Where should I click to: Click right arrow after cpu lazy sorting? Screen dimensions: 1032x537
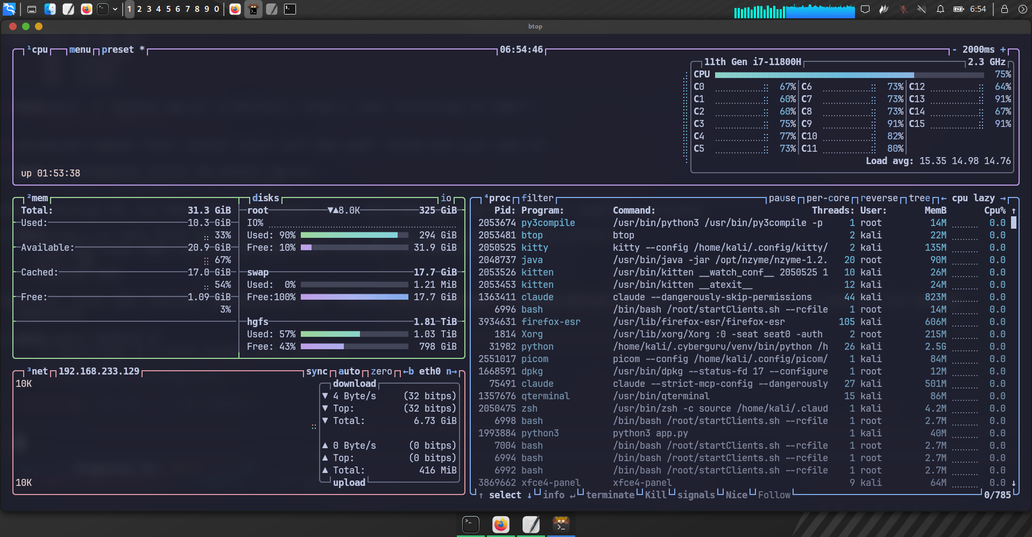pyautogui.click(x=1003, y=198)
